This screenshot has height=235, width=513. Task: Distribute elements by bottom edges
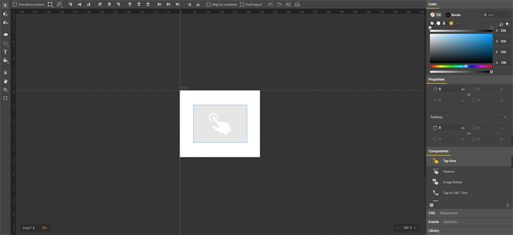(148, 4)
